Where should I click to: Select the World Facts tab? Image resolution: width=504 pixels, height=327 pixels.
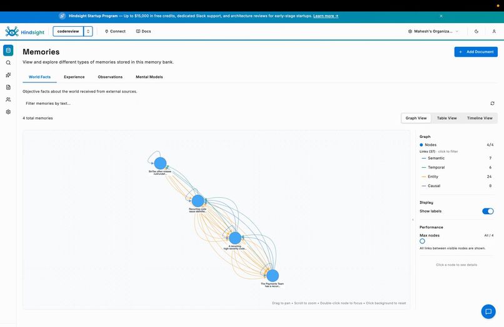tap(39, 77)
